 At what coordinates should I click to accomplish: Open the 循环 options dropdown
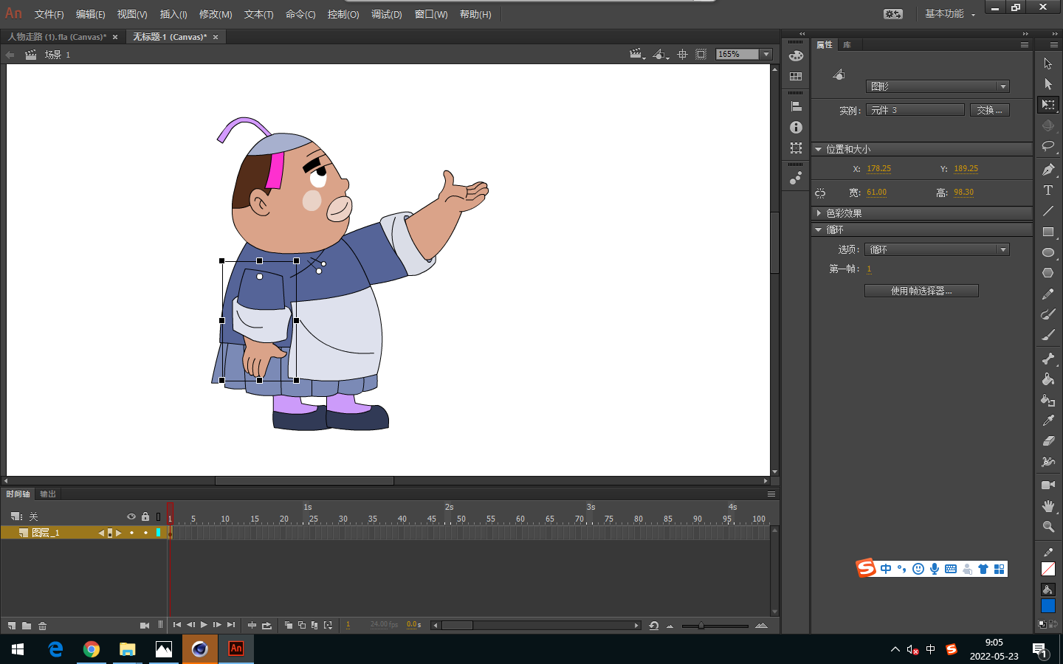coord(936,249)
